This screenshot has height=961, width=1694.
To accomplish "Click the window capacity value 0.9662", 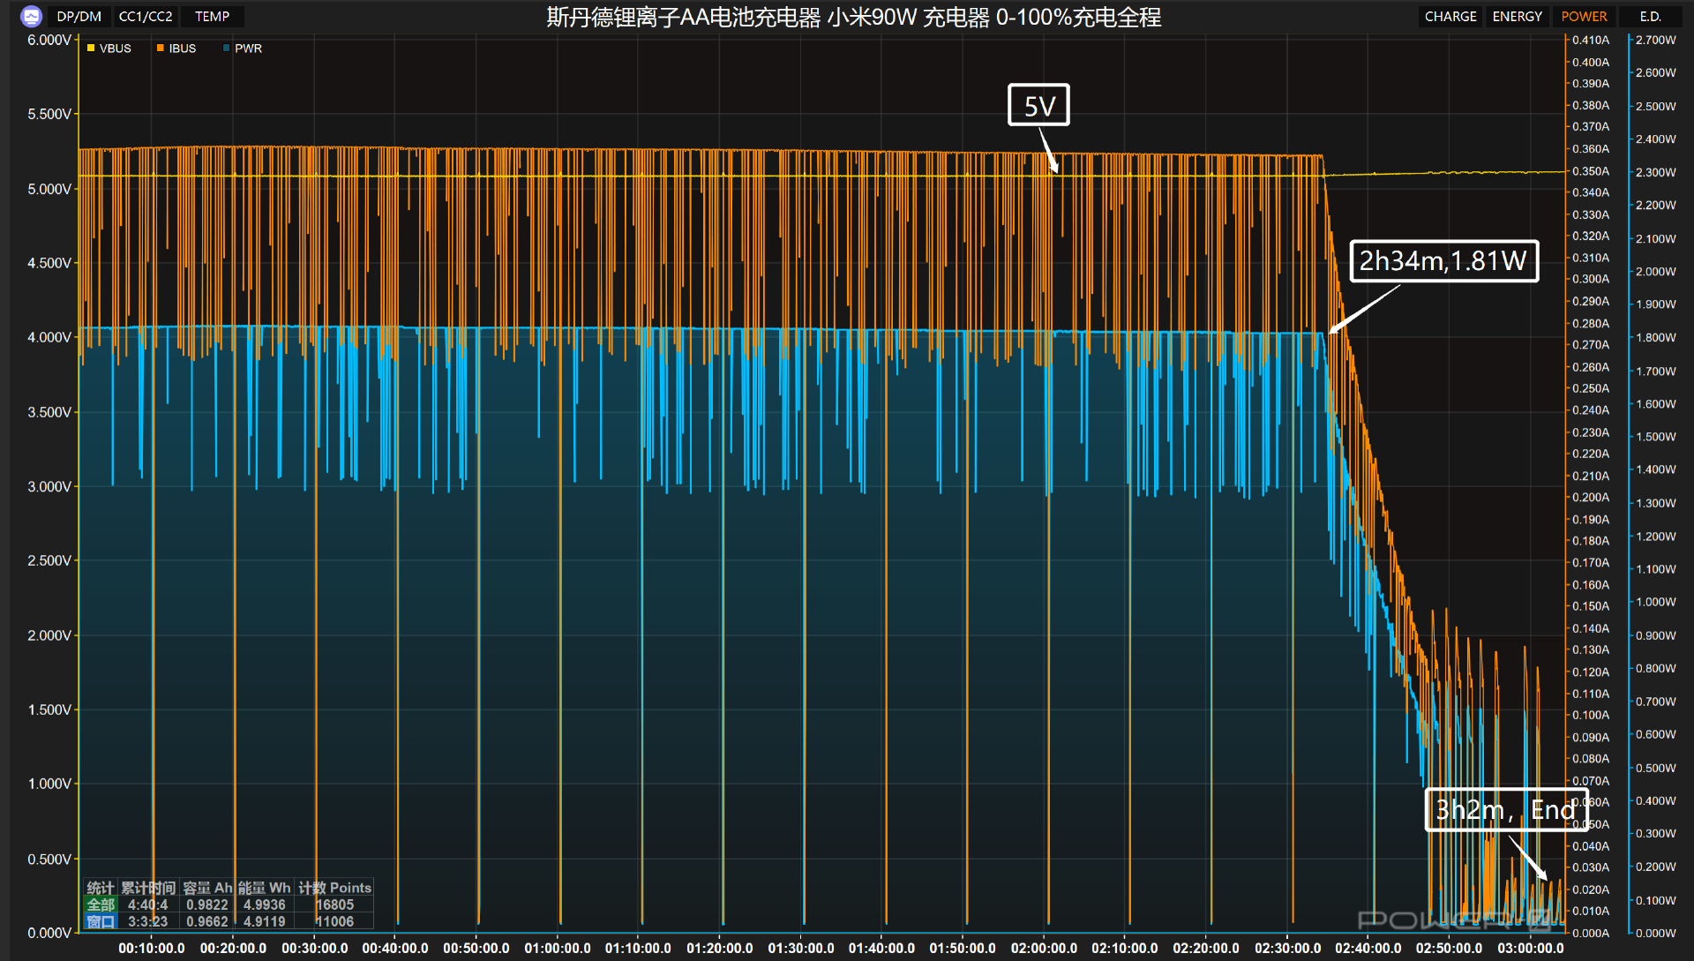I will 207,921.
